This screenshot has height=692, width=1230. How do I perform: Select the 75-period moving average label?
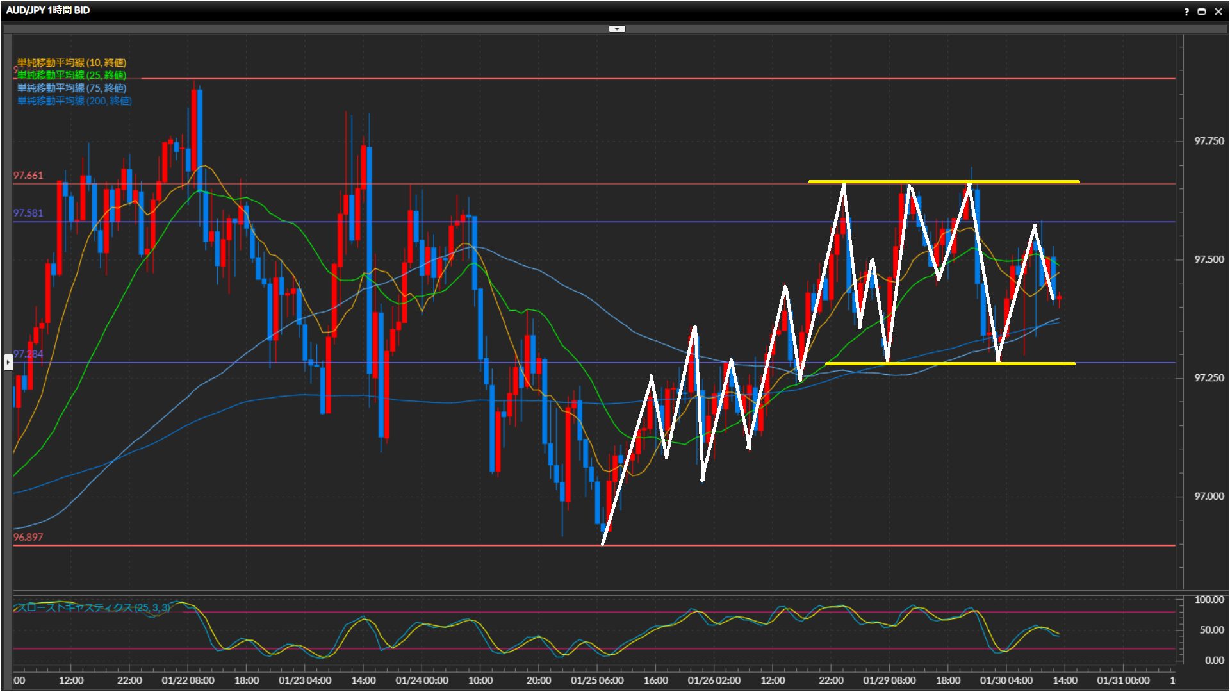pos(71,88)
